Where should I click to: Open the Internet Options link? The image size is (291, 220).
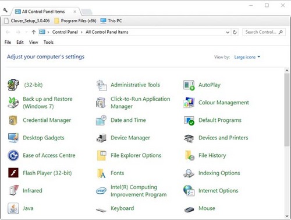tap(218, 191)
